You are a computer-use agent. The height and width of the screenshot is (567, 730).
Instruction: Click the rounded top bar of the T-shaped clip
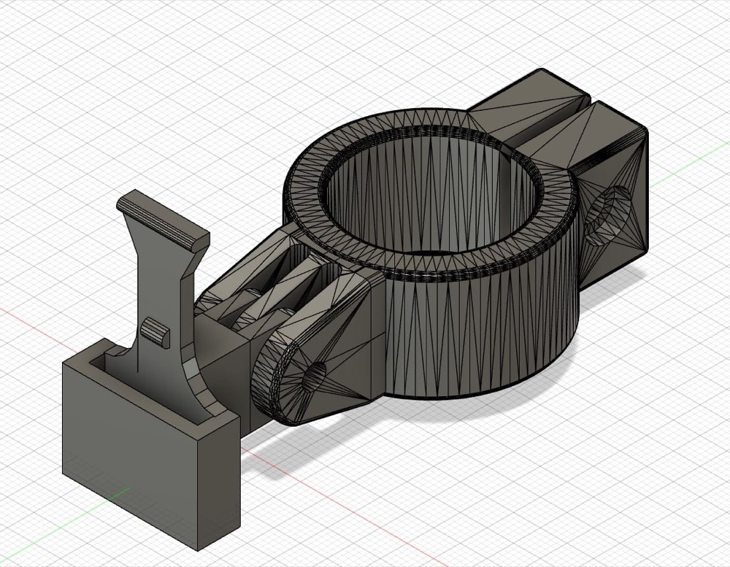coord(163,219)
